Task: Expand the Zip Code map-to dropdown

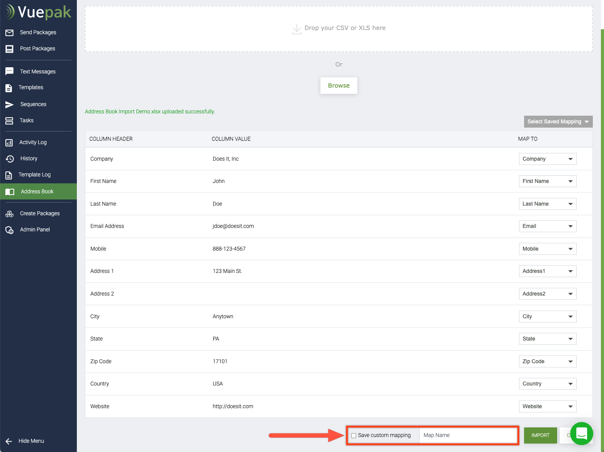Action: pos(548,362)
